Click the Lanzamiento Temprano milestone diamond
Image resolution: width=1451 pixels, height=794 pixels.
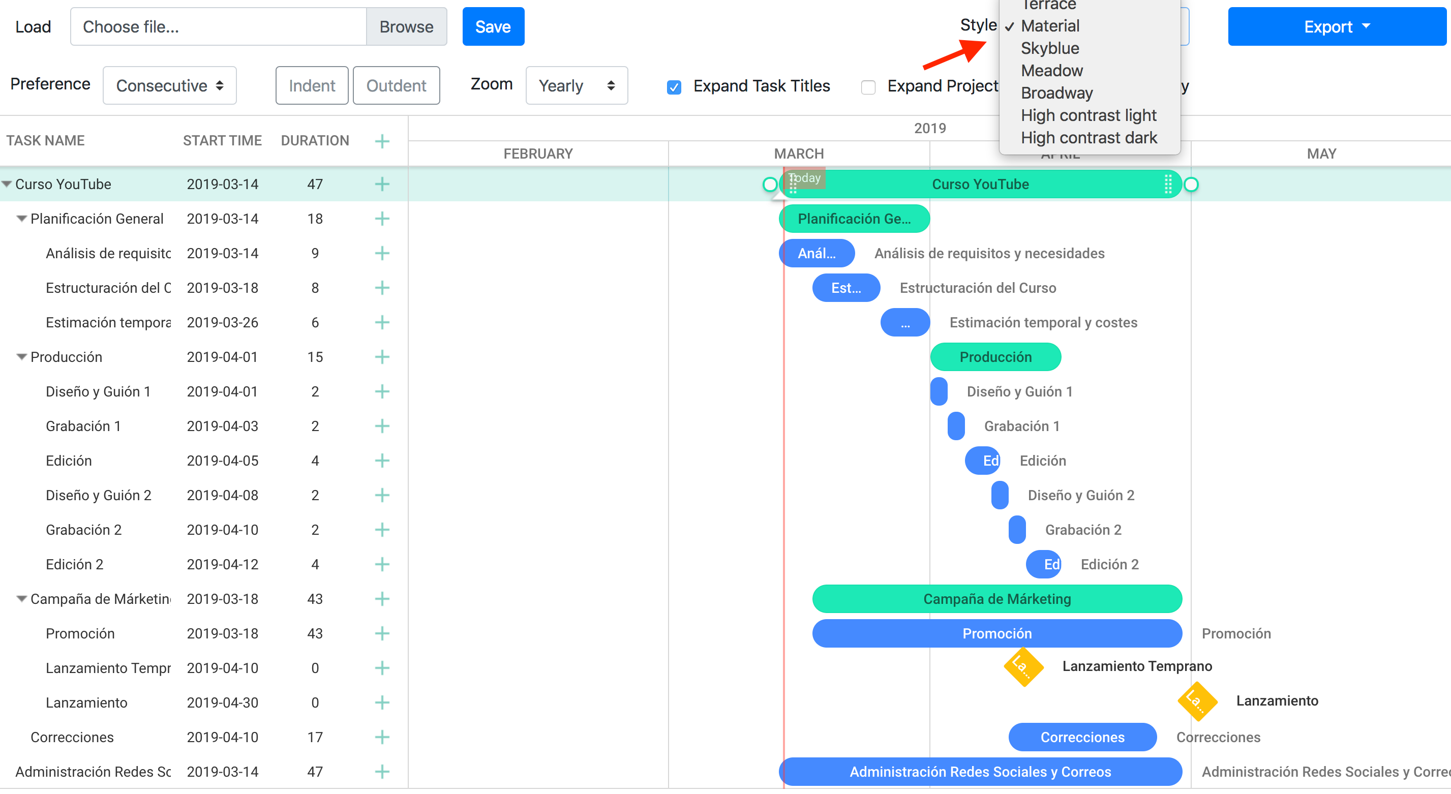tap(1023, 667)
